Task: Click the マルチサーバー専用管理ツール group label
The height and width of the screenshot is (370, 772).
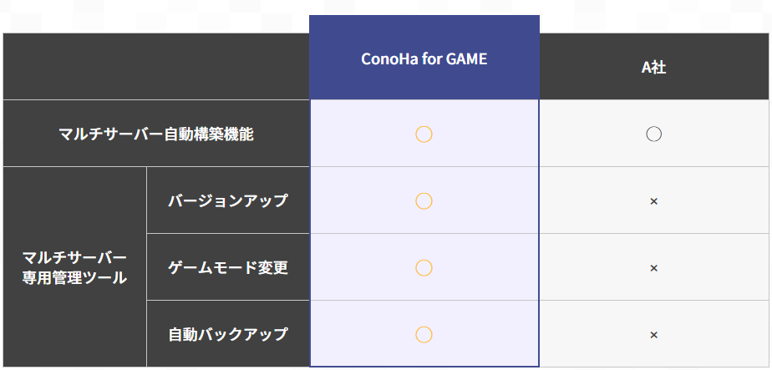Action: [x=74, y=267]
